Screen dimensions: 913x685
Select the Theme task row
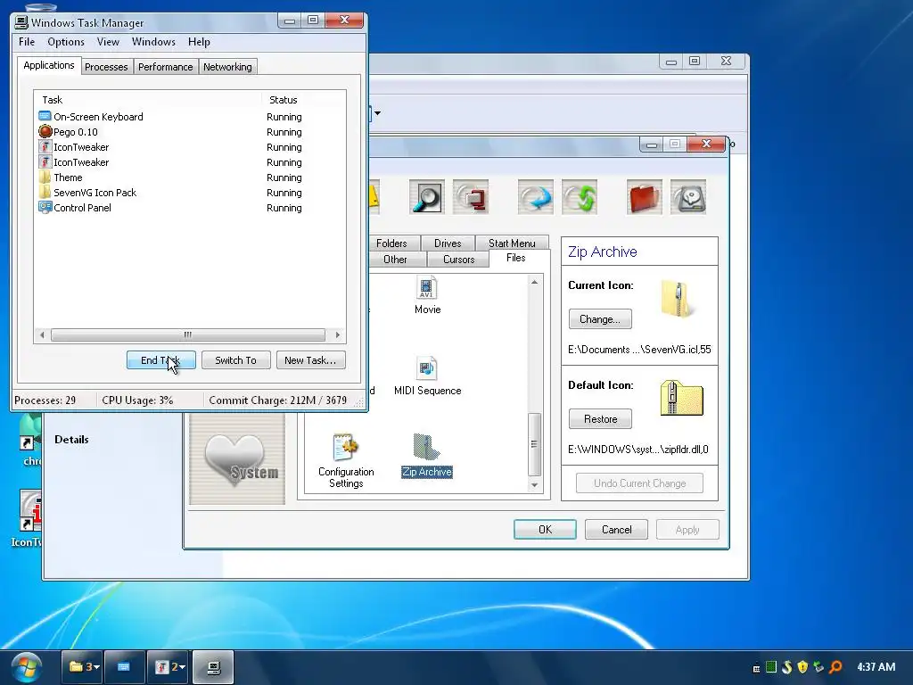[190, 177]
